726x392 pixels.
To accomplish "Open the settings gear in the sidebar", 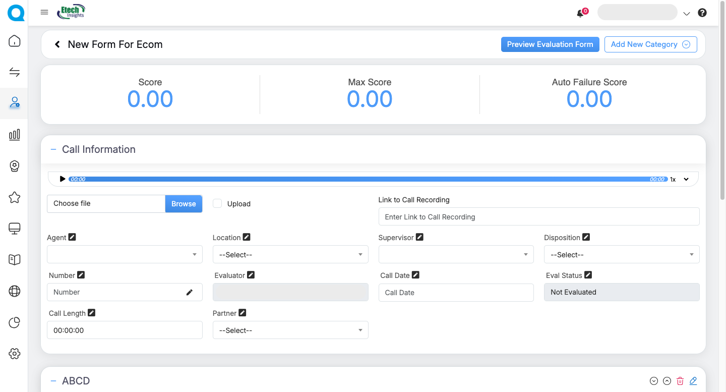I will tap(15, 354).
